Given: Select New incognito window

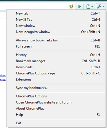Looking at the screenshot, I should coord(60,32).
